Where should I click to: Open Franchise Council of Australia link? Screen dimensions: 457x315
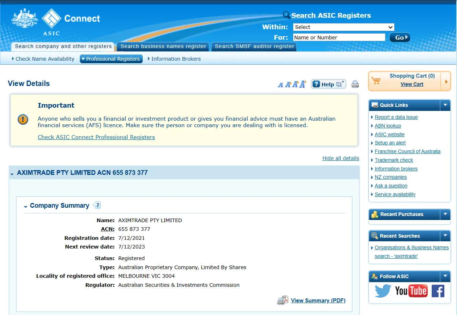coord(408,151)
